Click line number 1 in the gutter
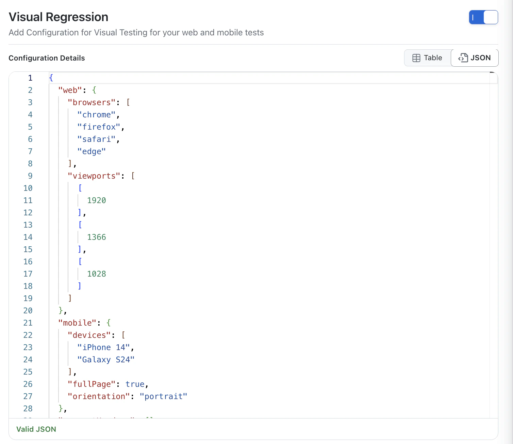Screen dimensions: 513x444 (x=30, y=78)
